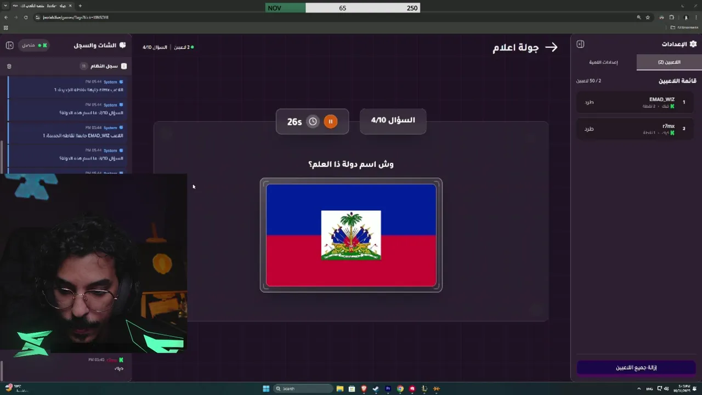Open the tab search dropdown arrow
The image size is (702, 395).
coord(7,5)
